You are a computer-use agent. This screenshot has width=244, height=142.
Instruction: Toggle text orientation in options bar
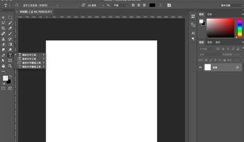point(17,5)
